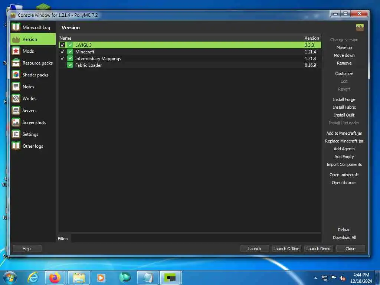Viewport: 380px width, 285px height.
Task: Open the Worlds icon
Action: tap(16, 98)
